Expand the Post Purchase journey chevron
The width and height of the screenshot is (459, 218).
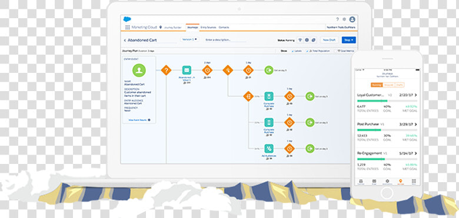click(415, 124)
